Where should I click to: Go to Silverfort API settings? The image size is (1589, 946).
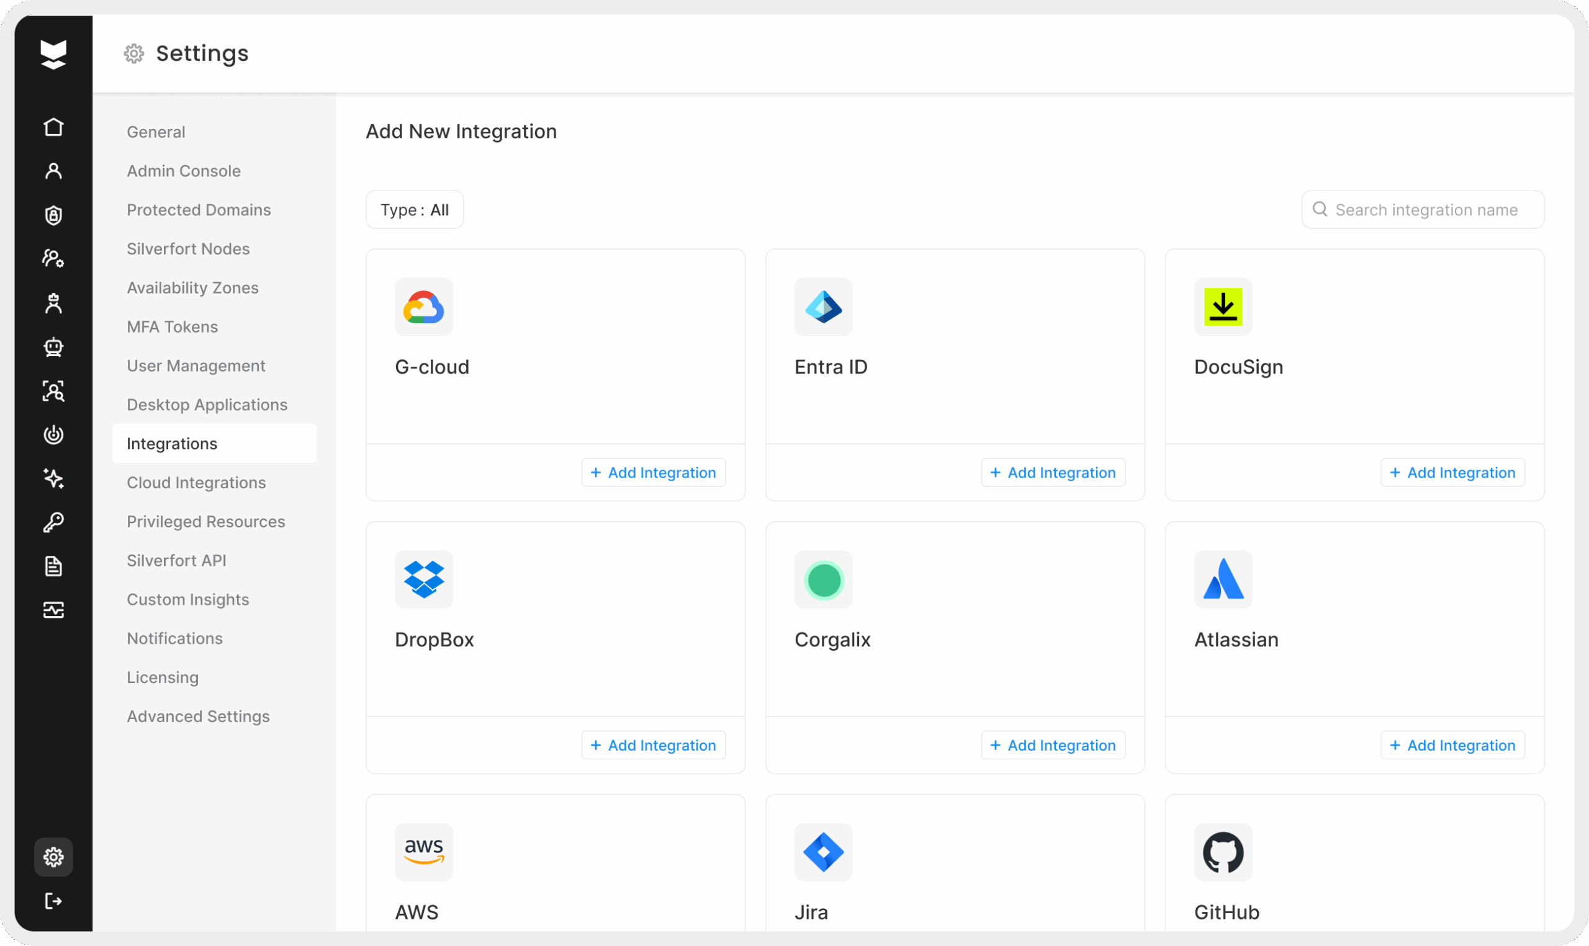(177, 560)
